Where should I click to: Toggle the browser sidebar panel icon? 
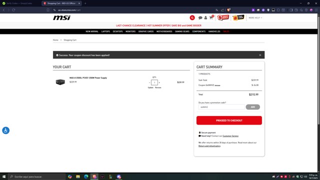291,10
